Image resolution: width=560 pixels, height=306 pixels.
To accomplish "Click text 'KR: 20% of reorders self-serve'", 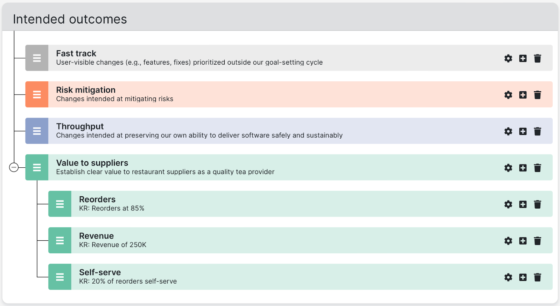I will pyautogui.click(x=128, y=282).
